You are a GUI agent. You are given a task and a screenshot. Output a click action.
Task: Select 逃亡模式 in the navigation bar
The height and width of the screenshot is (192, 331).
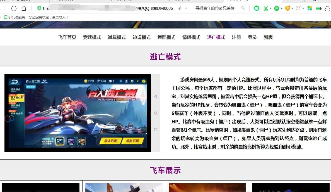pyautogui.click(x=216, y=37)
